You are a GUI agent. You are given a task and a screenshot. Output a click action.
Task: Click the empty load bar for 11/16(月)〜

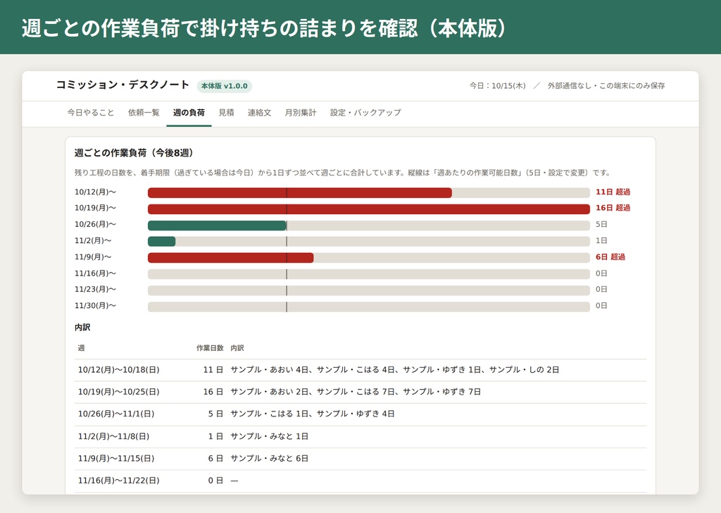pyautogui.click(x=368, y=274)
